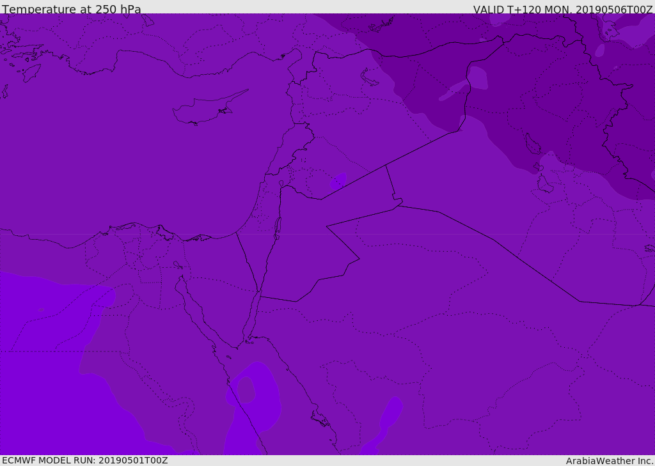
Task: Click the small bright patch in southern Syria
Action: coord(338,181)
